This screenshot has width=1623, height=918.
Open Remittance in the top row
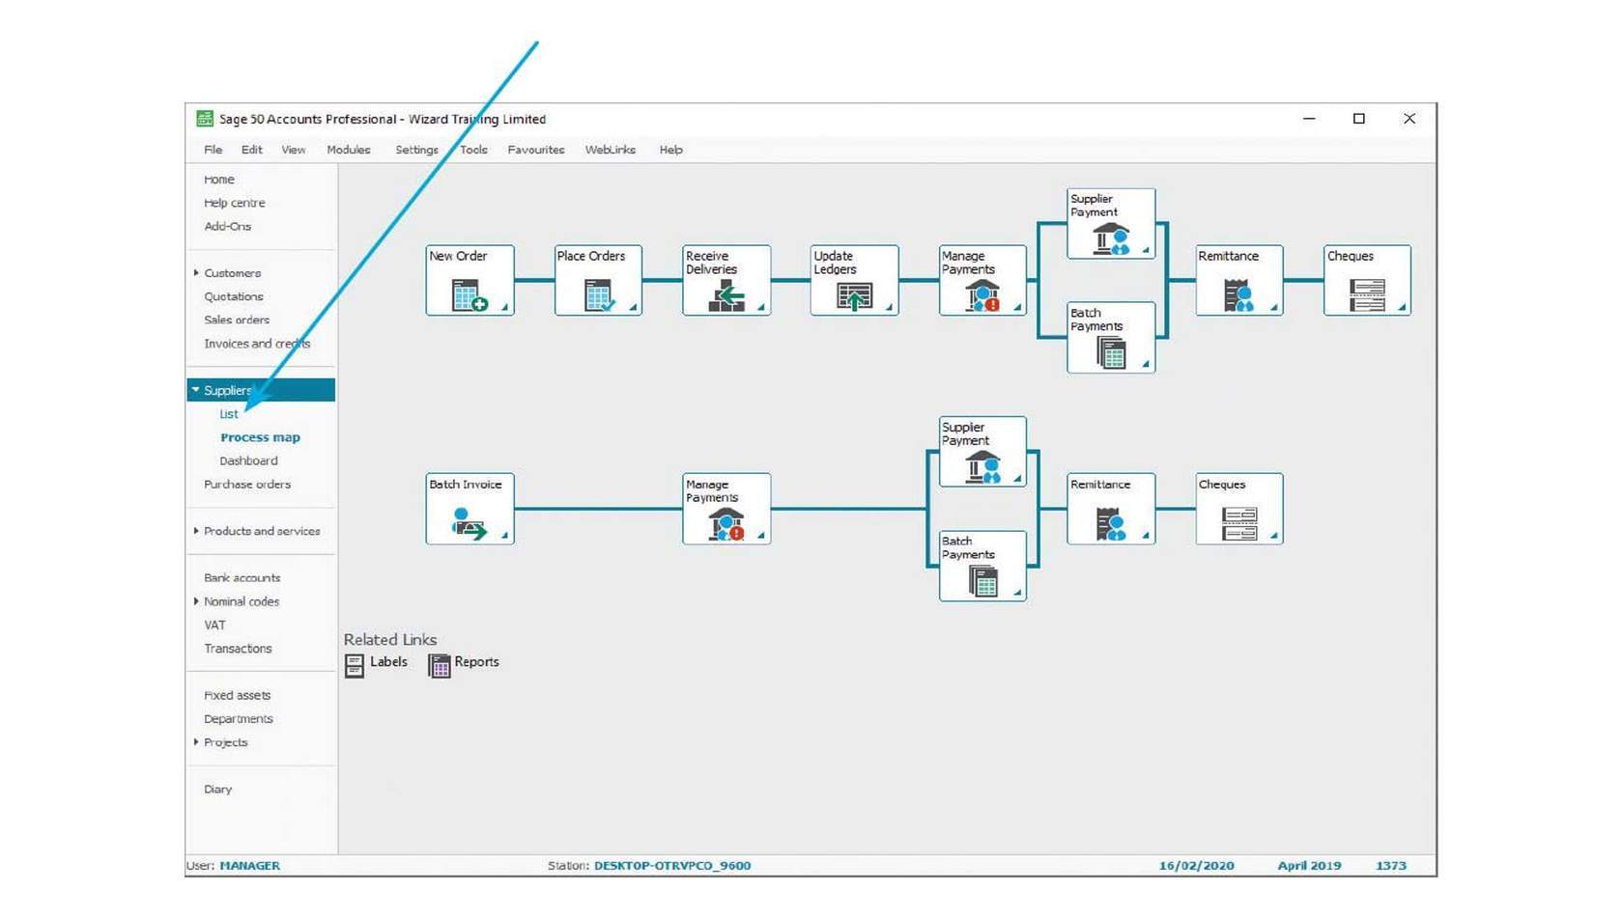(1239, 280)
